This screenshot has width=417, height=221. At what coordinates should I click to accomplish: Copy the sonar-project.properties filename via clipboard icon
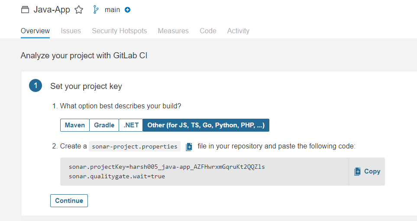click(189, 147)
